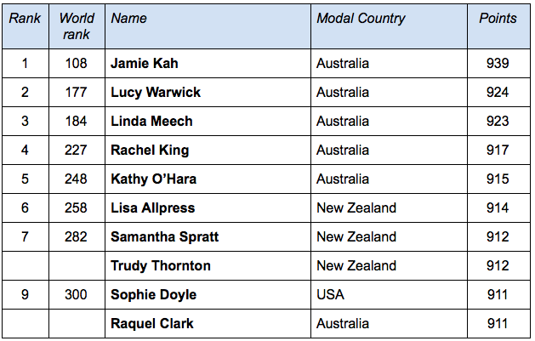This screenshot has width=535, height=341.
Task: Select the Modal Country column header
Action: tap(361, 19)
